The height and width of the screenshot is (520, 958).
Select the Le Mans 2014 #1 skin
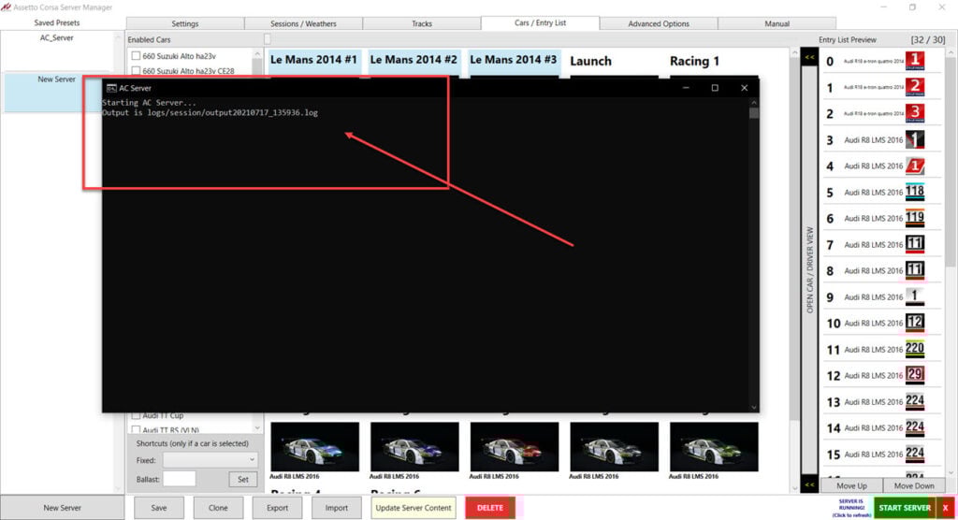(313, 60)
